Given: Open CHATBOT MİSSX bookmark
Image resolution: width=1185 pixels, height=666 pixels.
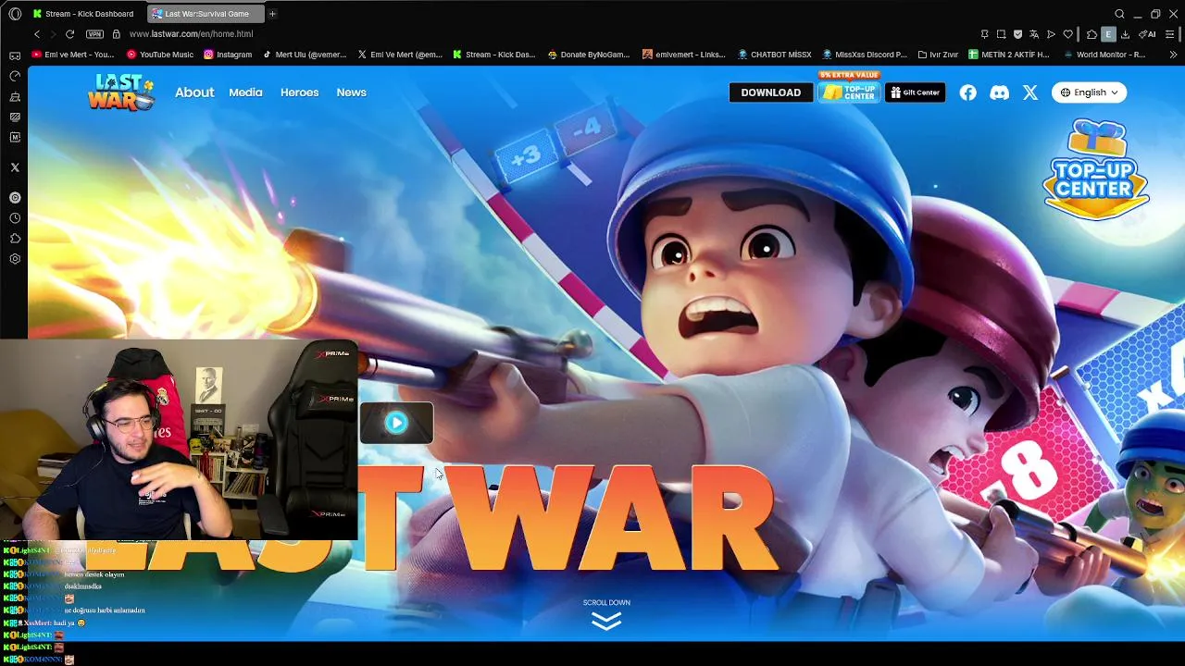Looking at the screenshot, I should [x=775, y=55].
